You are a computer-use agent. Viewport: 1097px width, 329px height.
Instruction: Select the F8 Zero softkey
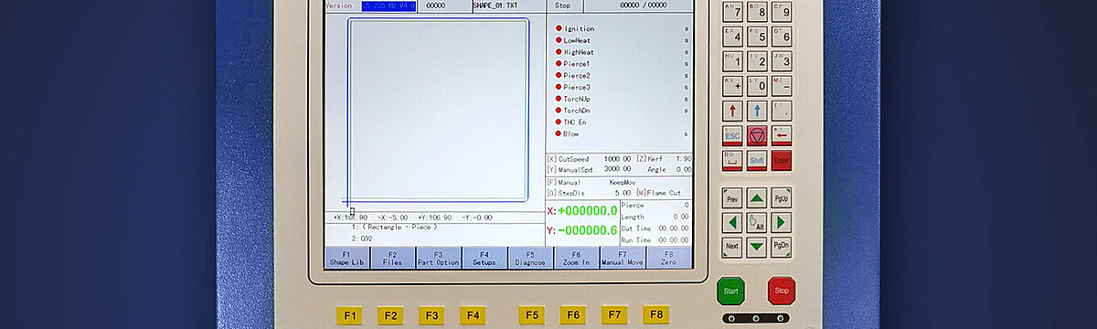668,258
